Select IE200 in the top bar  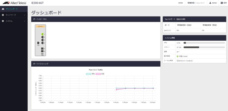coord(180,3)
